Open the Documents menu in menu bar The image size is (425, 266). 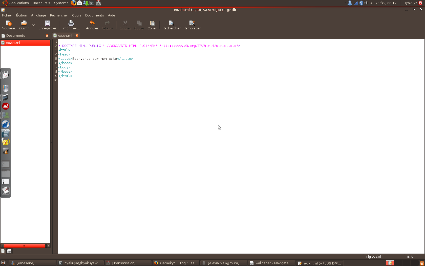[95, 15]
